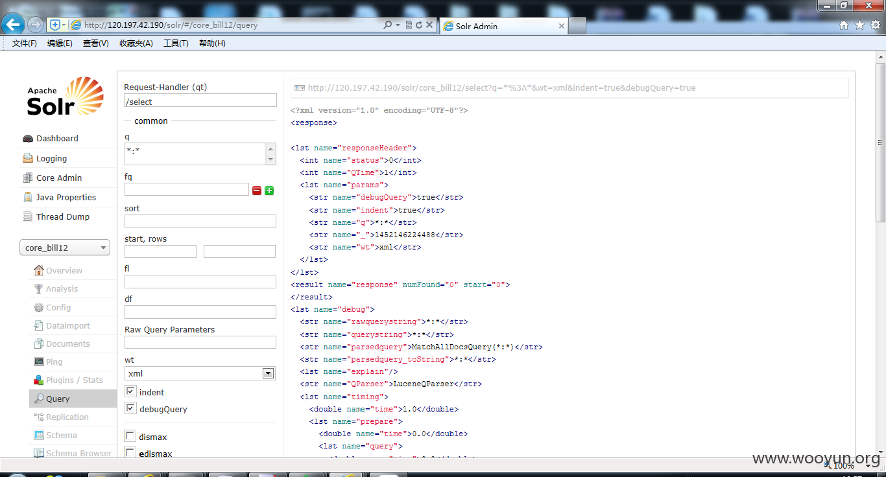
Task: Uncheck the debugQuery checkbox
Action: [x=131, y=408]
